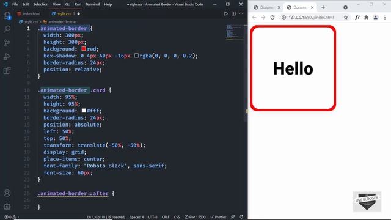Change file encoding UTF-8

(x=153, y=217)
